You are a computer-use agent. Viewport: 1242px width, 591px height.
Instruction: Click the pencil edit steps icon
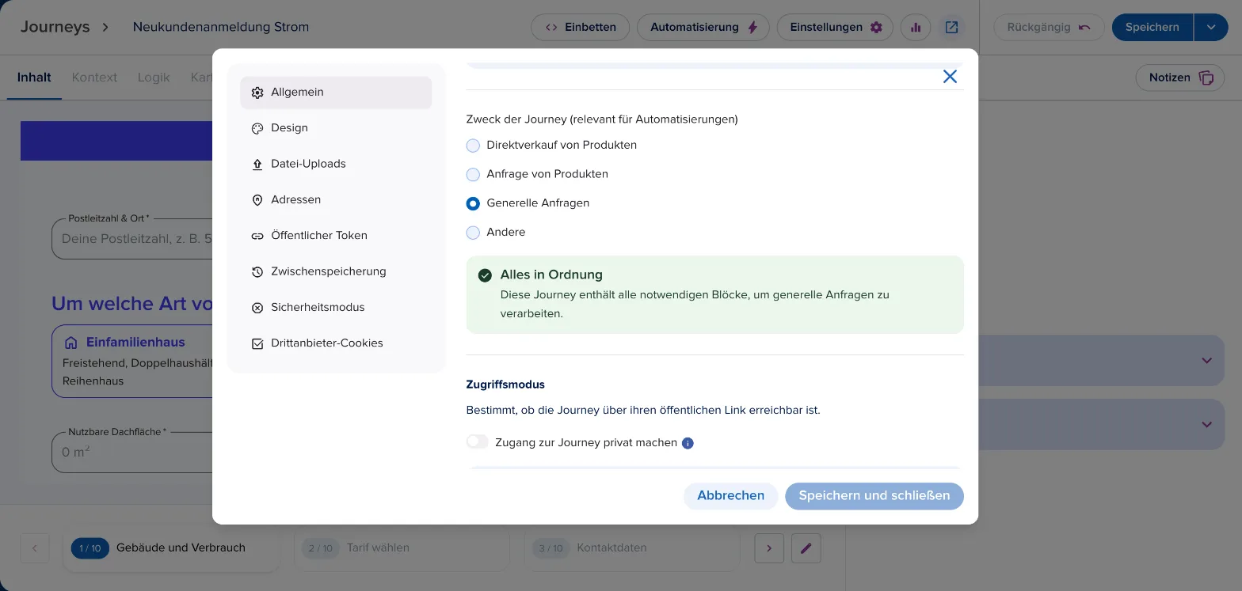(806, 547)
